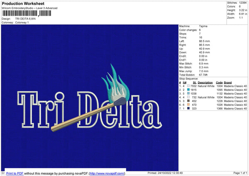Click the St. column header
Screen dimensions: 249x176
tap(195, 83)
